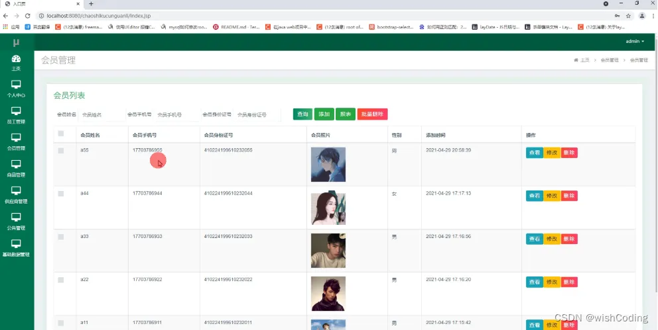Open the browser profile avatar icon
This screenshot has height=330, width=658.
point(642,16)
